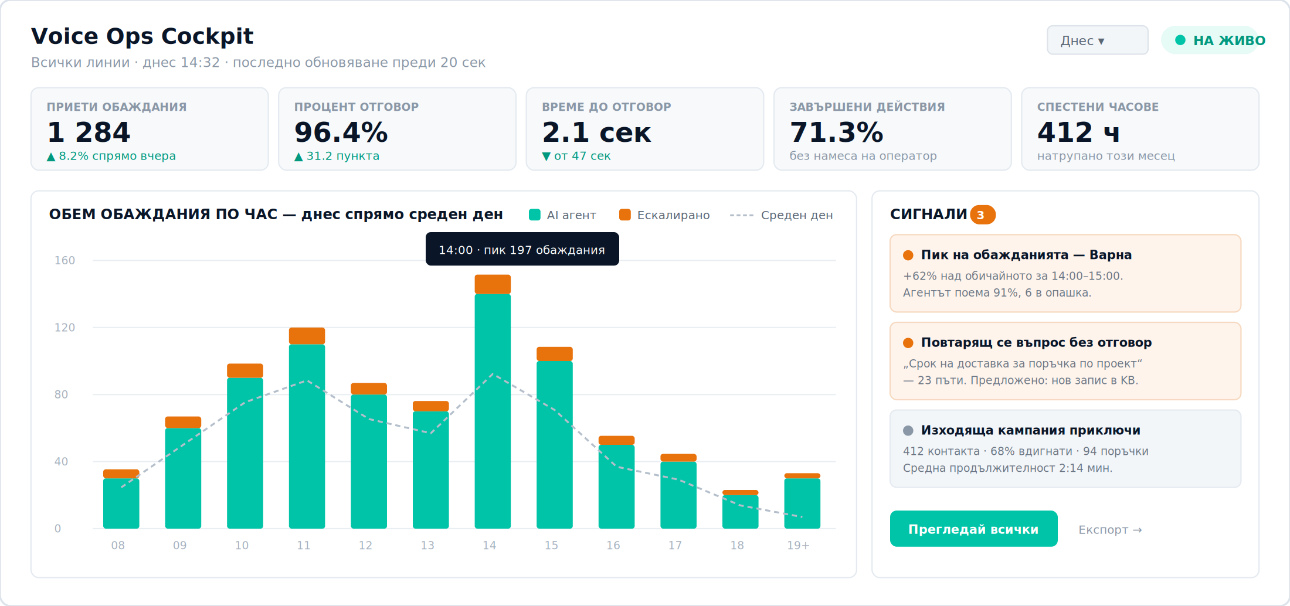Click the green up arrow beside 8.2% спрямо вчера
Viewport: 1290px width, 606px height.
click(51, 156)
